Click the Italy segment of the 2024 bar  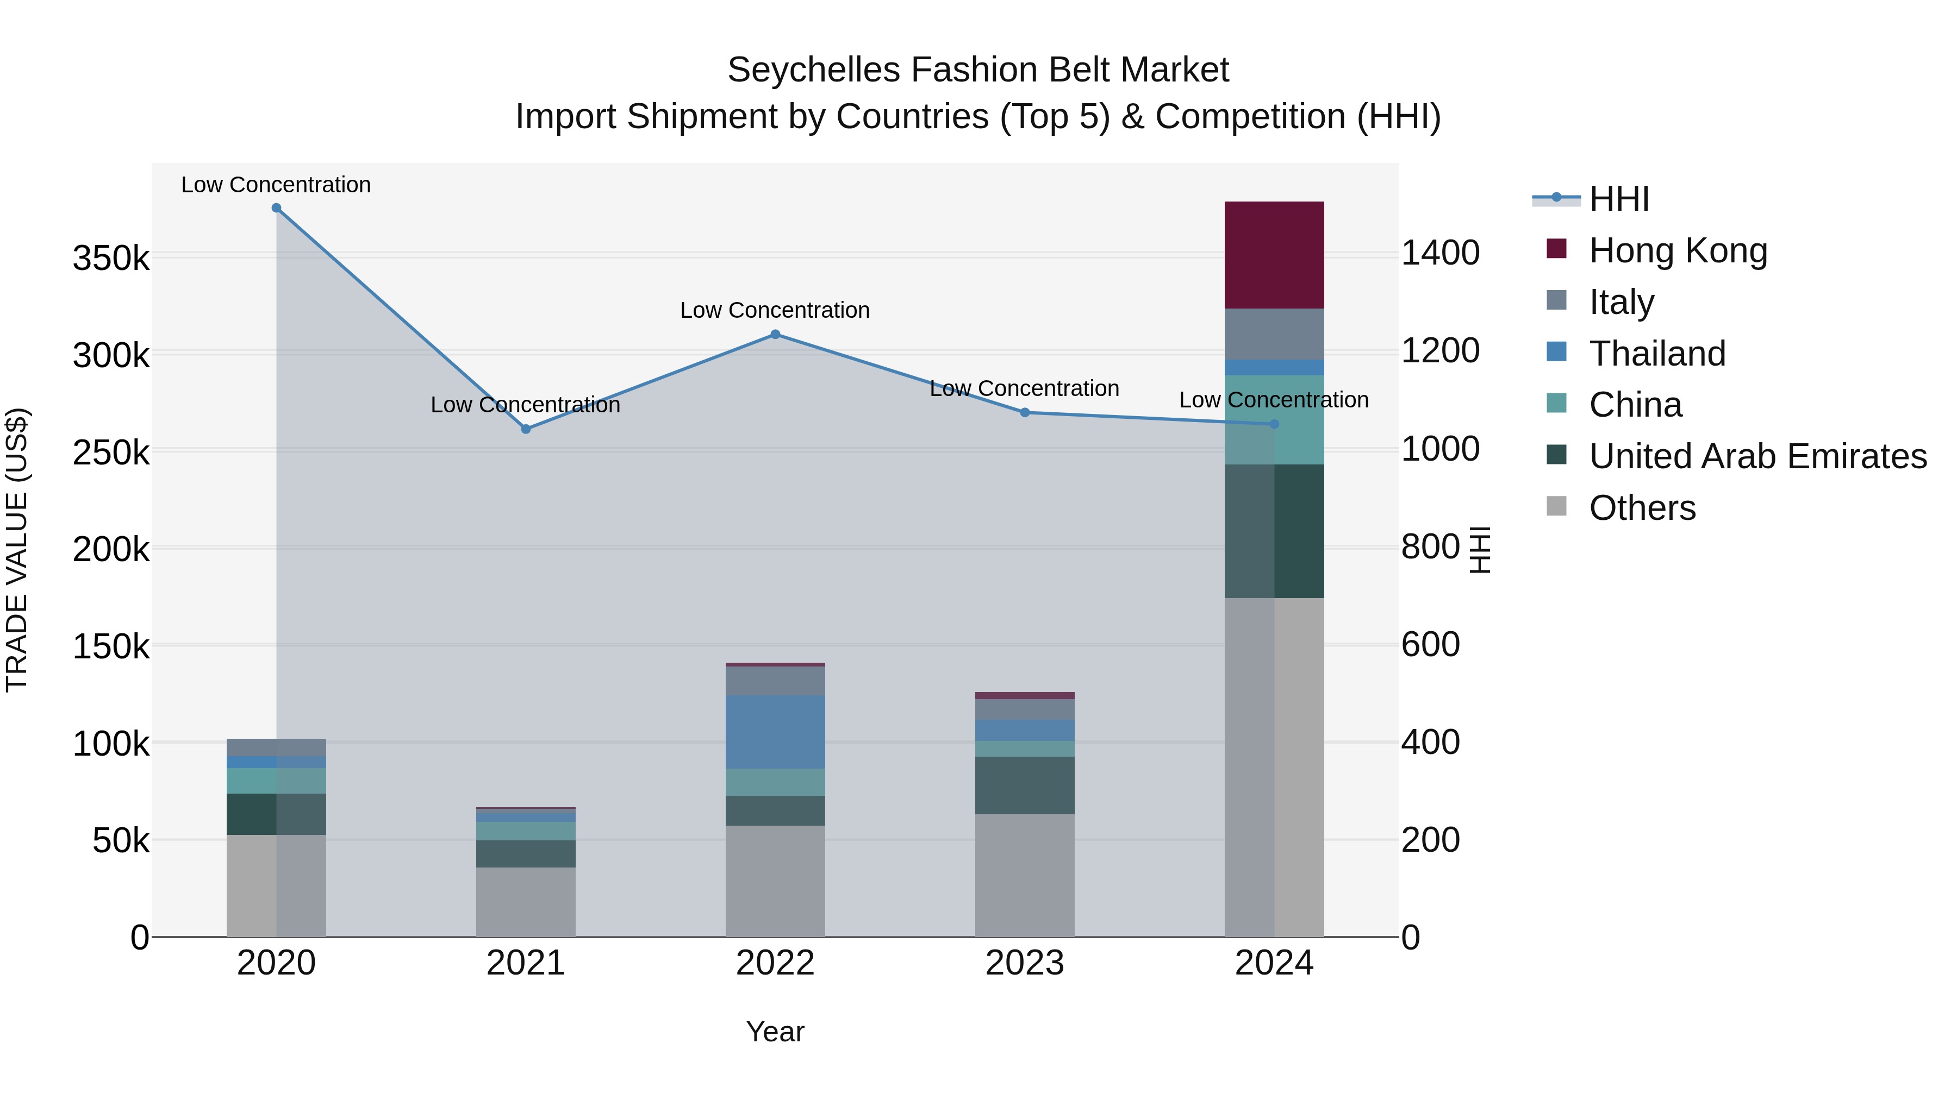pos(1274,334)
